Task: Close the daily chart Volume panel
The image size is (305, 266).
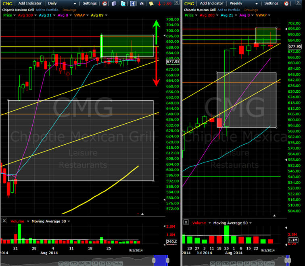Action: (4, 220)
